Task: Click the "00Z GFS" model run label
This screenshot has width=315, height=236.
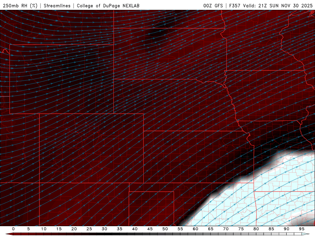Action: (213, 6)
